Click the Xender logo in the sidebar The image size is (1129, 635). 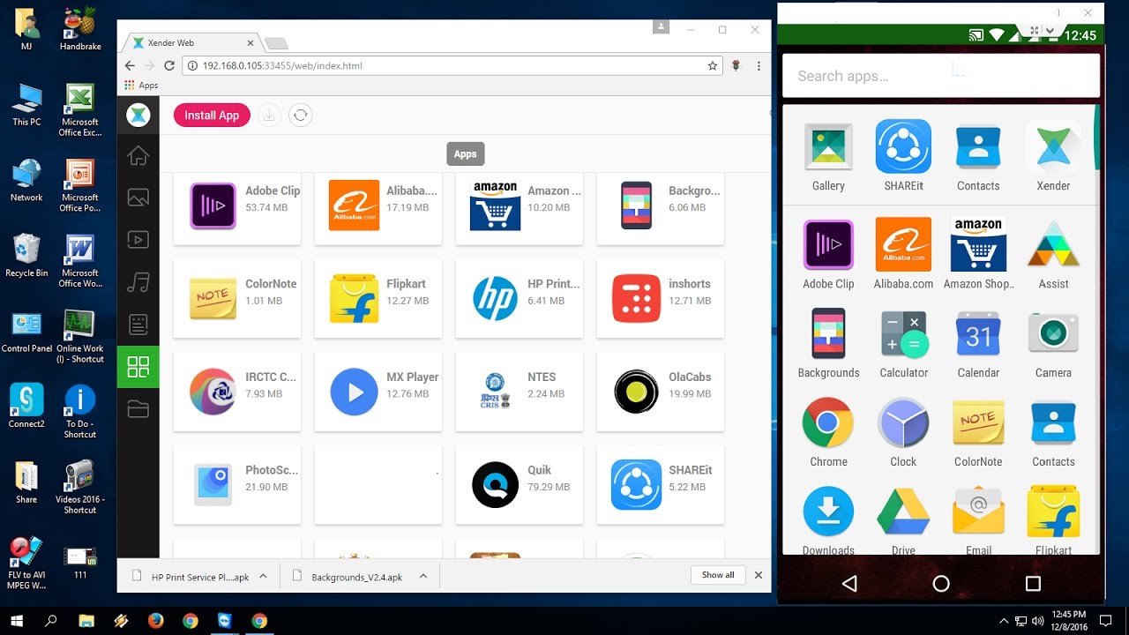click(138, 115)
